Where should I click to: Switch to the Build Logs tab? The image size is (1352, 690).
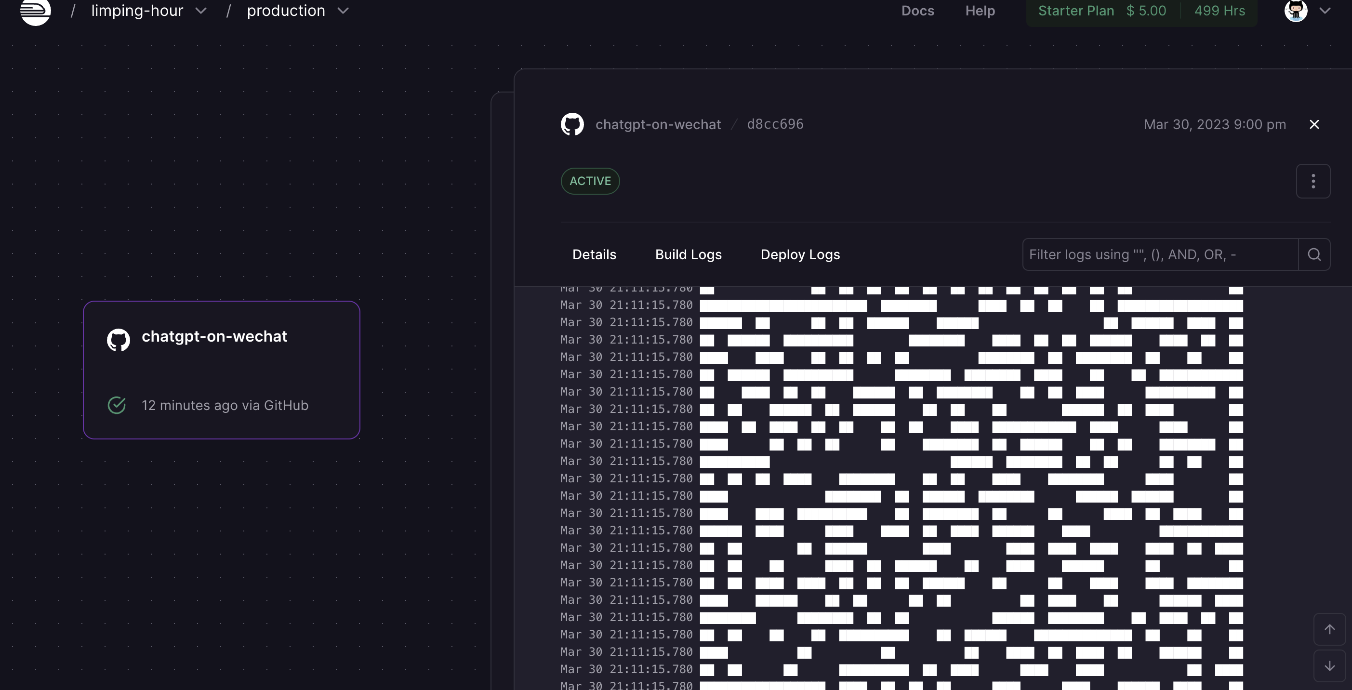688,254
